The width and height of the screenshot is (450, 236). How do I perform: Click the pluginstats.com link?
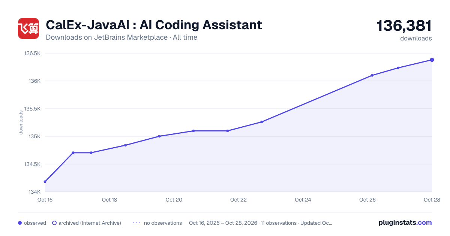point(405,223)
